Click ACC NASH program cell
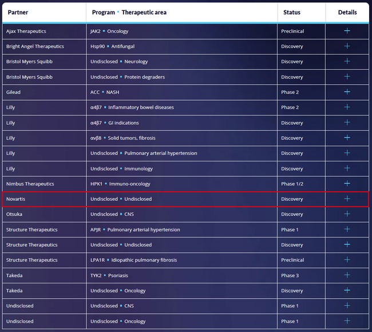Viewport: 372px width, 332px height. point(182,92)
